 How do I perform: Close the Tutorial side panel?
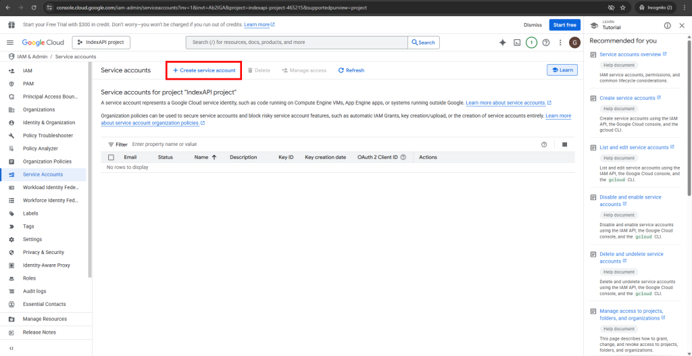point(681,25)
